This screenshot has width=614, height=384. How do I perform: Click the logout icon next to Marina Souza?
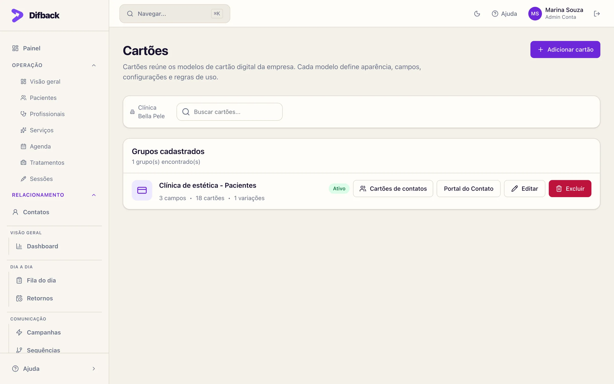point(597,14)
